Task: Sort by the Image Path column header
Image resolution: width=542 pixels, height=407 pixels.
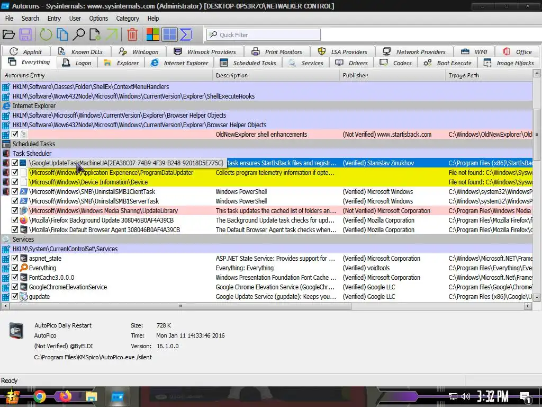Action: pyautogui.click(x=489, y=75)
